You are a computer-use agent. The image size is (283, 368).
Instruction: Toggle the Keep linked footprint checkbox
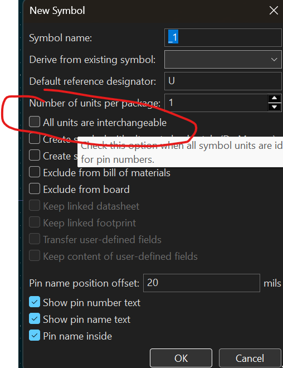pyautogui.click(x=35, y=222)
